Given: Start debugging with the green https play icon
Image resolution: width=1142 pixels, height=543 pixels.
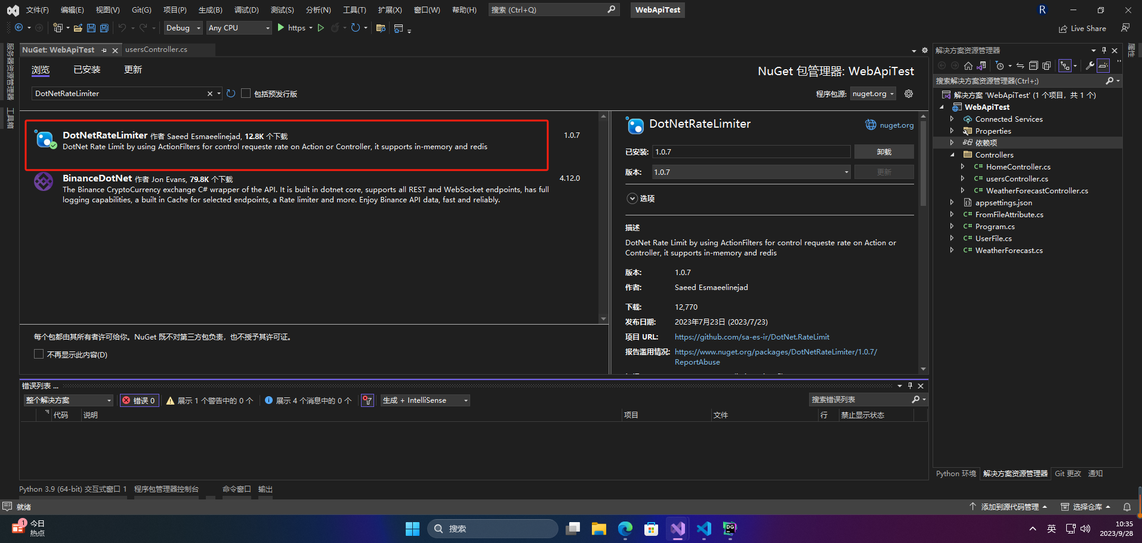Looking at the screenshot, I should [x=281, y=28].
